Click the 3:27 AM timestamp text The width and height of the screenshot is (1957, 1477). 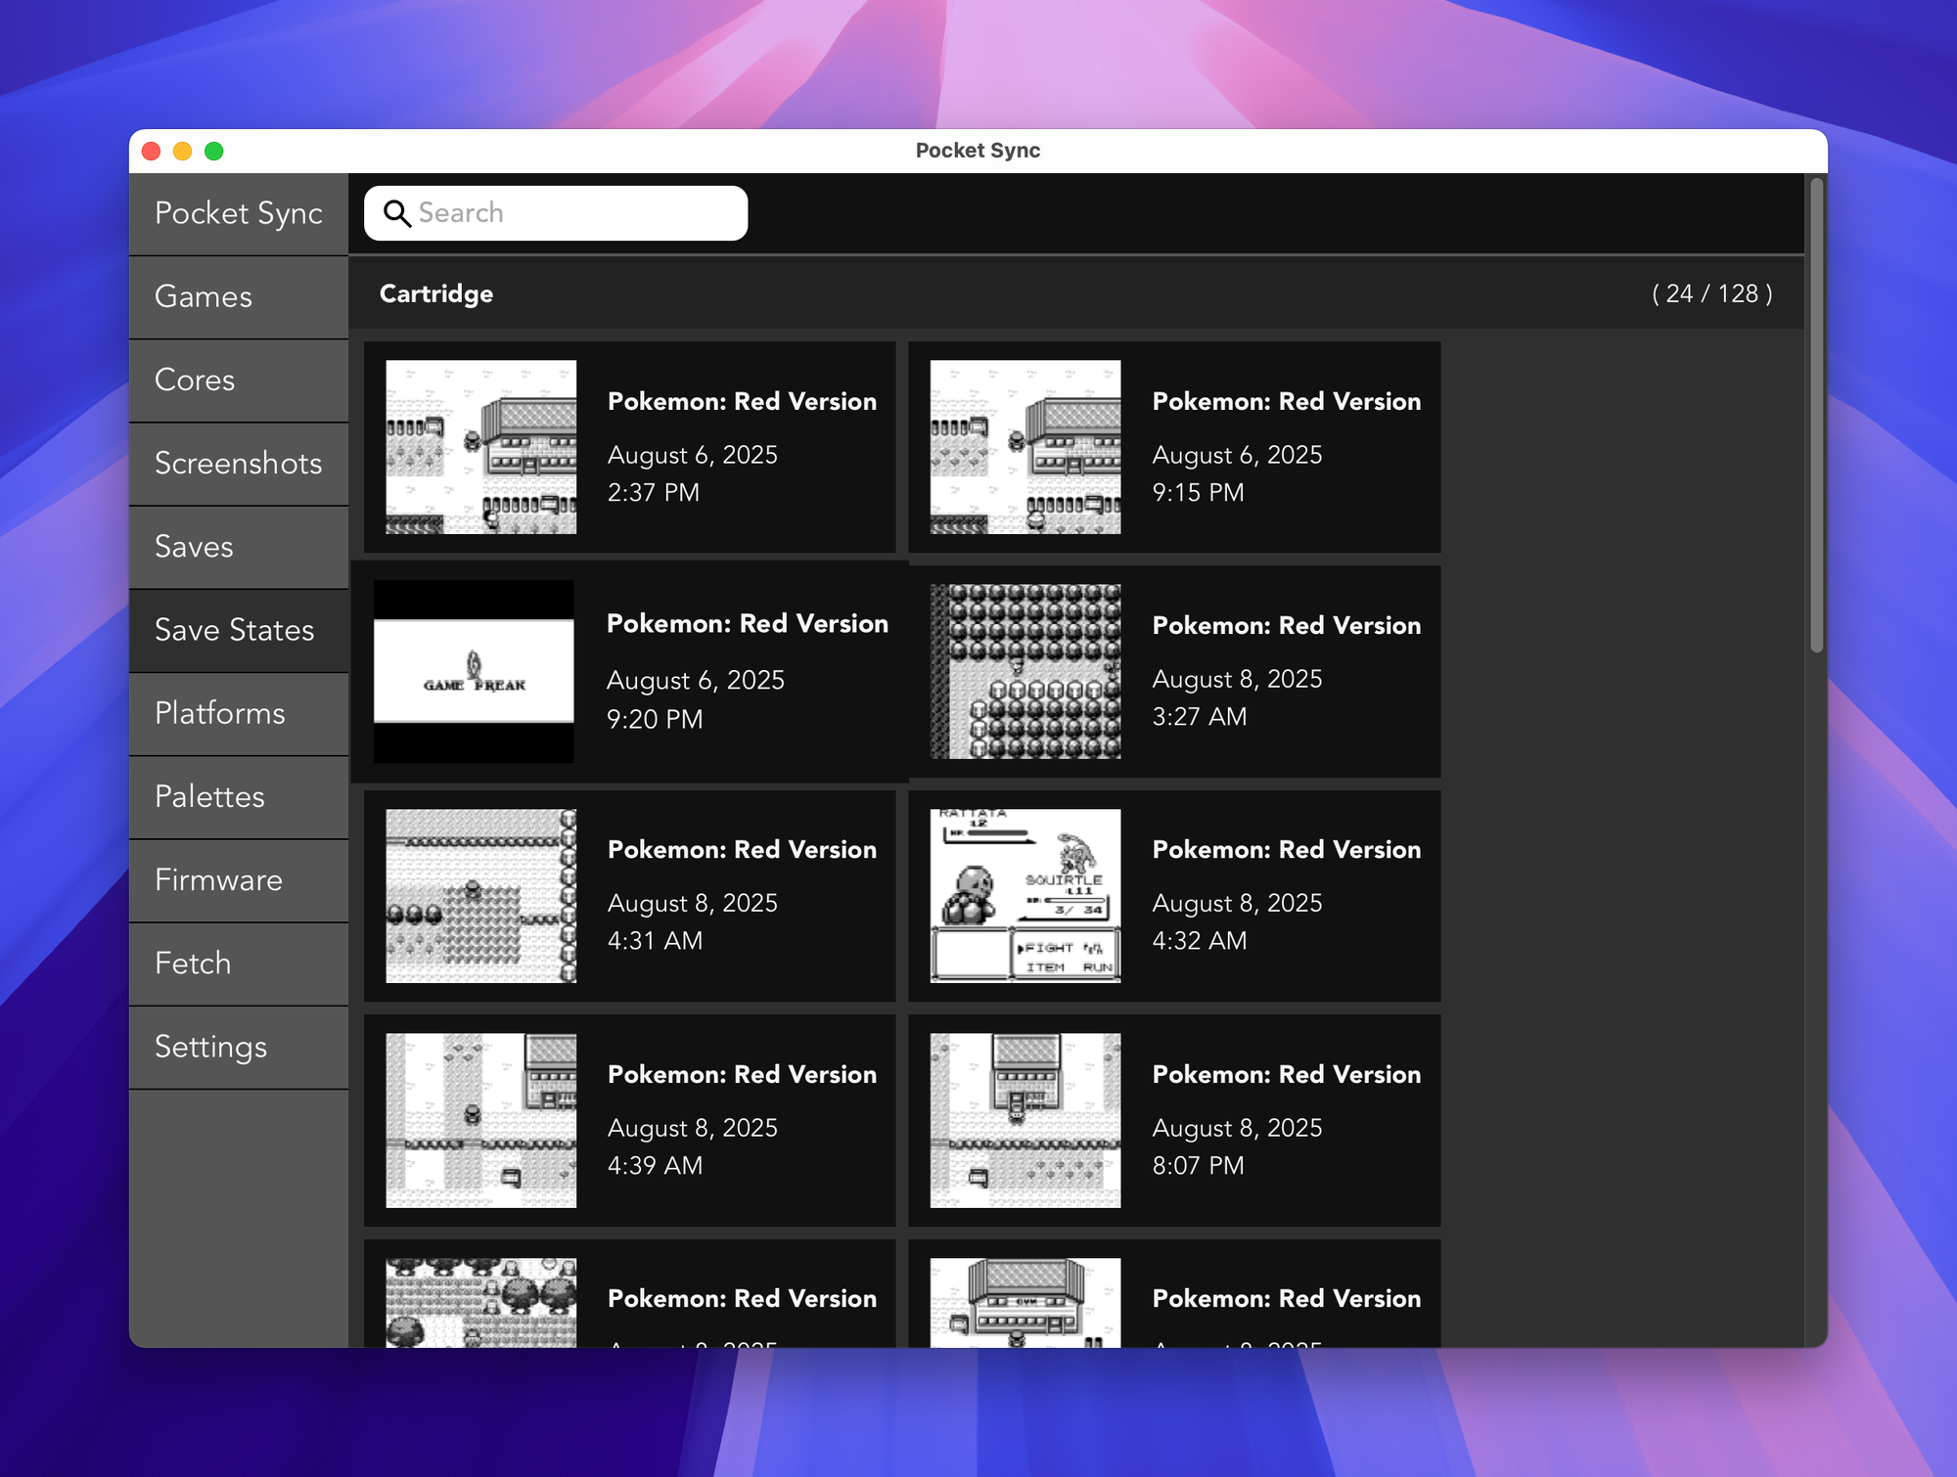(x=1200, y=716)
